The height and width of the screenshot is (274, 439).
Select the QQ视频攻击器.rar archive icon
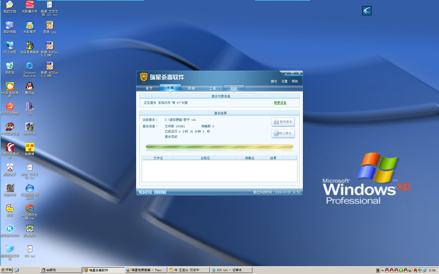pyautogui.click(x=30, y=212)
